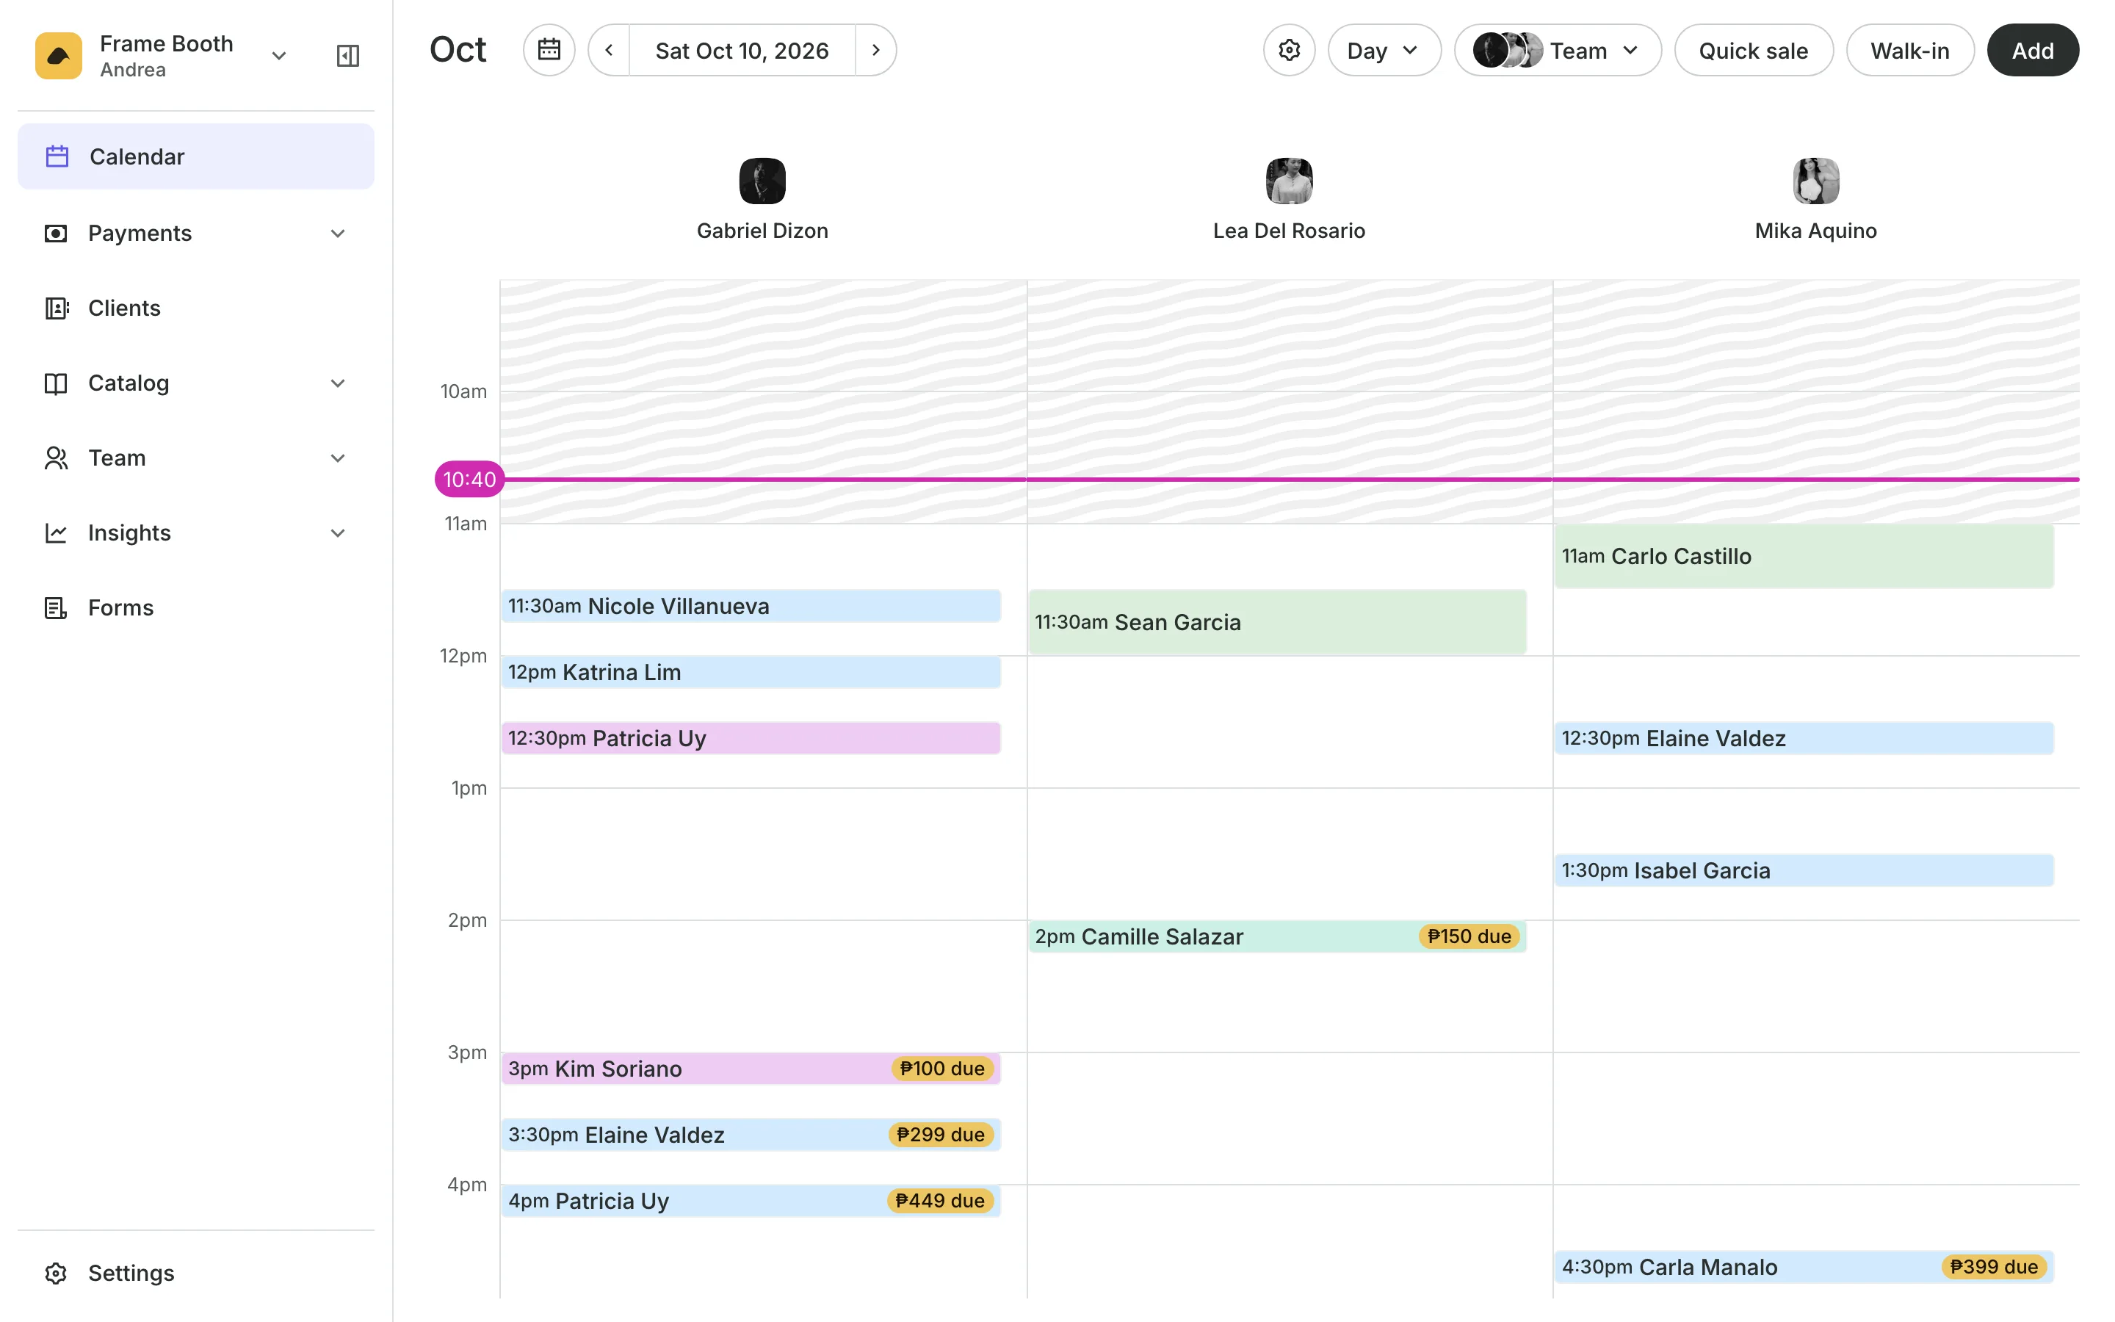Click the Add button

pos(2033,50)
